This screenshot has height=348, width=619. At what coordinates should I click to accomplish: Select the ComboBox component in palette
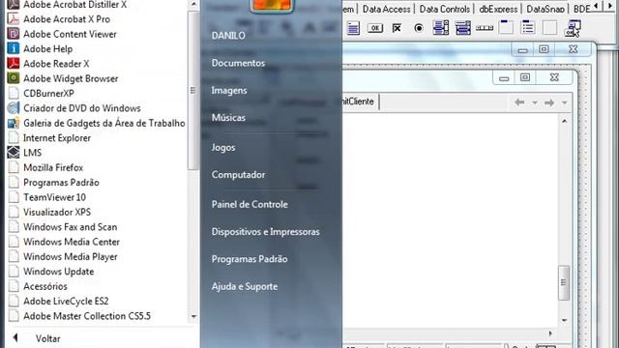(462, 28)
